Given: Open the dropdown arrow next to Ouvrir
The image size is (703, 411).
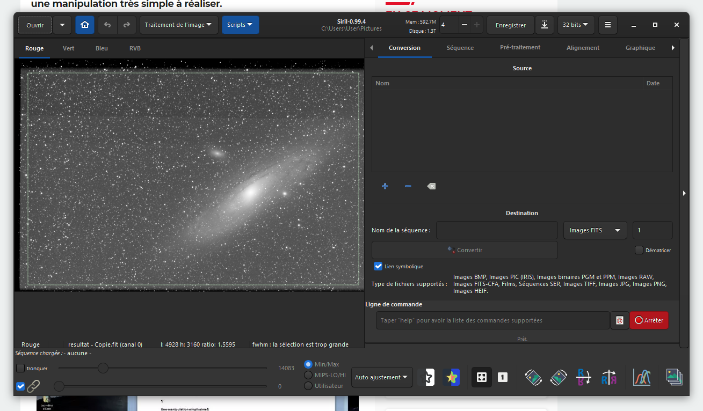Looking at the screenshot, I should 62,25.
